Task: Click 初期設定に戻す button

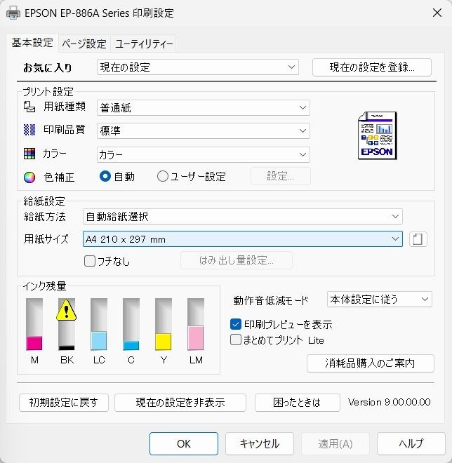Action: click(x=64, y=403)
